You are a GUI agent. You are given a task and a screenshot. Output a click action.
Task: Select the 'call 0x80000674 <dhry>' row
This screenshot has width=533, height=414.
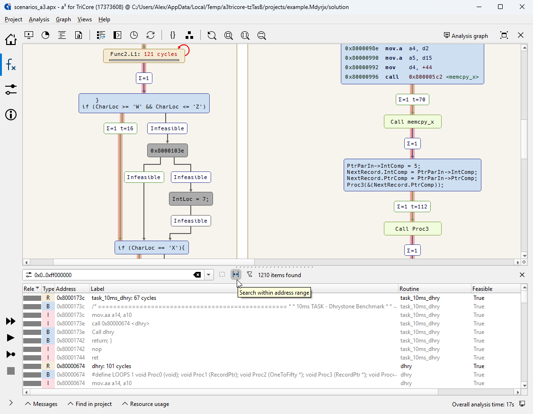[272, 323]
